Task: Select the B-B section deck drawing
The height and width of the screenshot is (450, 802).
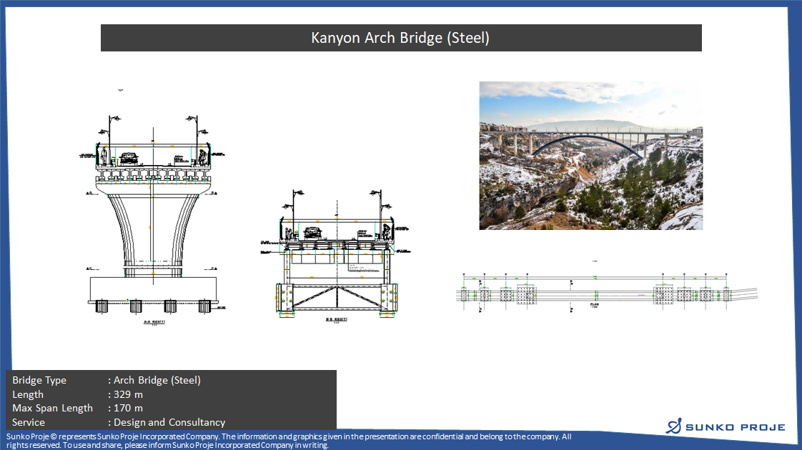Action: (x=336, y=257)
